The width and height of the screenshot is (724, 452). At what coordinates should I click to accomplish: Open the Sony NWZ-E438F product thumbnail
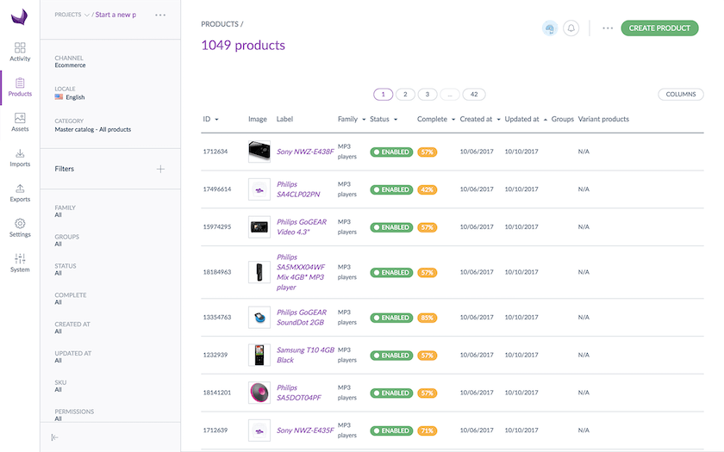(259, 152)
